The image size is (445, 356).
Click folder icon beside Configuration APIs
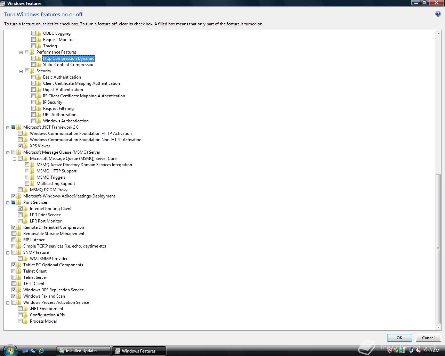25,315
